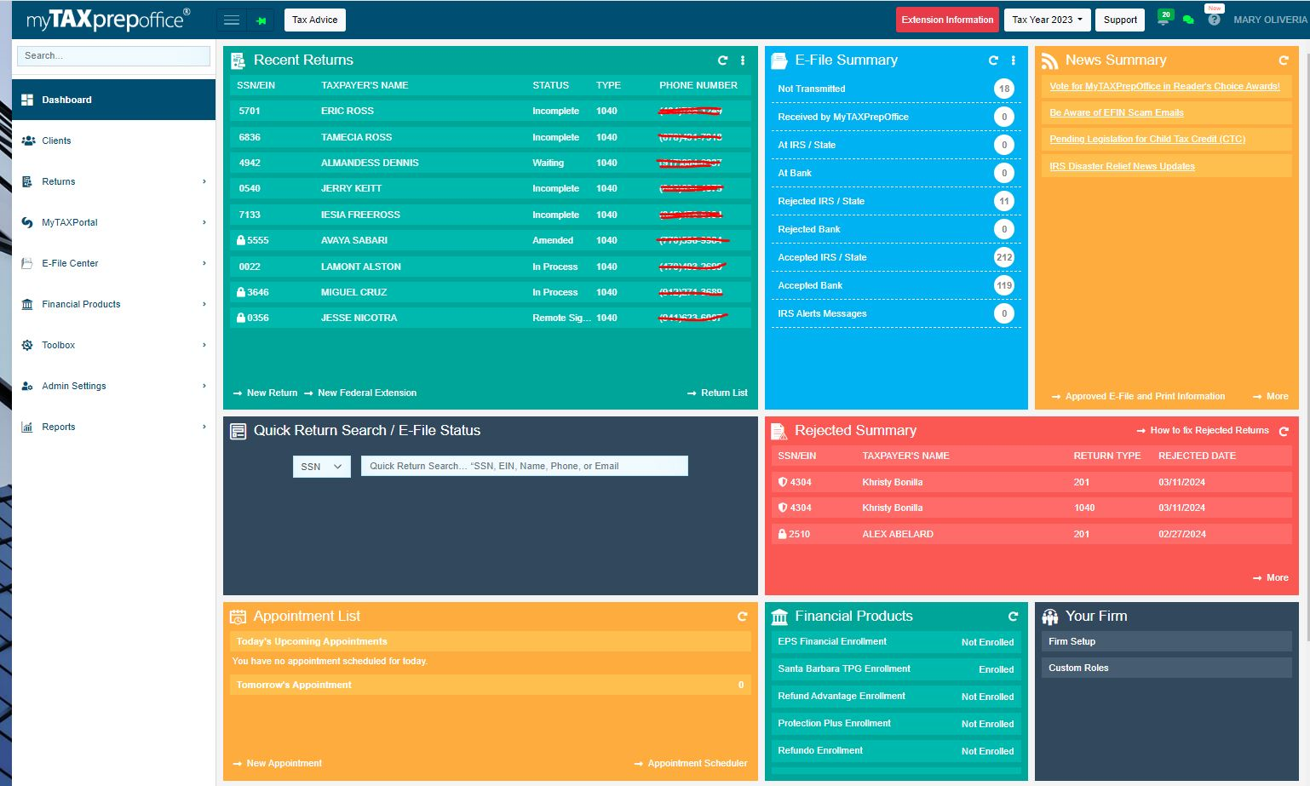
Task: Expand the Reports sidebar submenu arrow
Action: [x=204, y=427]
